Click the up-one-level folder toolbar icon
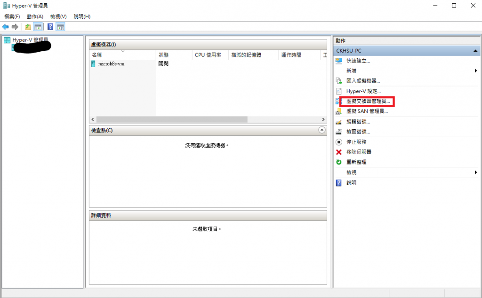The width and height of the screenshot is (482, 298). [x=28, y=27]
